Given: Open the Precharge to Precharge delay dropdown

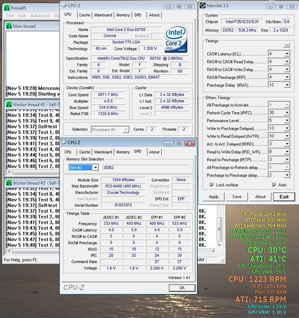Looking at the screenshot, I should click(287, 175).
